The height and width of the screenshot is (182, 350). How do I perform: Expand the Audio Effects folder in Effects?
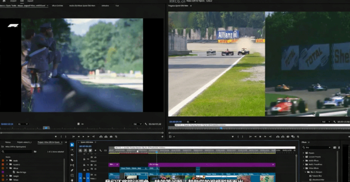(304, 160)
